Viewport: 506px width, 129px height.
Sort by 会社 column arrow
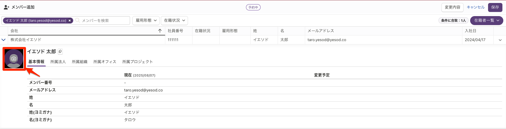tap(160, 31)
